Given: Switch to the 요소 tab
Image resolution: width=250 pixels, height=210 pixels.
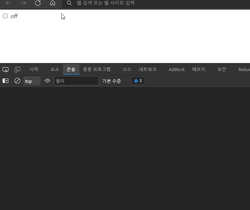Looking at the screenshot, I should pos(55,69).
